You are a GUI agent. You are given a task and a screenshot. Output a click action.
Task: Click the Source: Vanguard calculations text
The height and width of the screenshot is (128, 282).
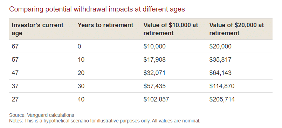tap(42, 115)
